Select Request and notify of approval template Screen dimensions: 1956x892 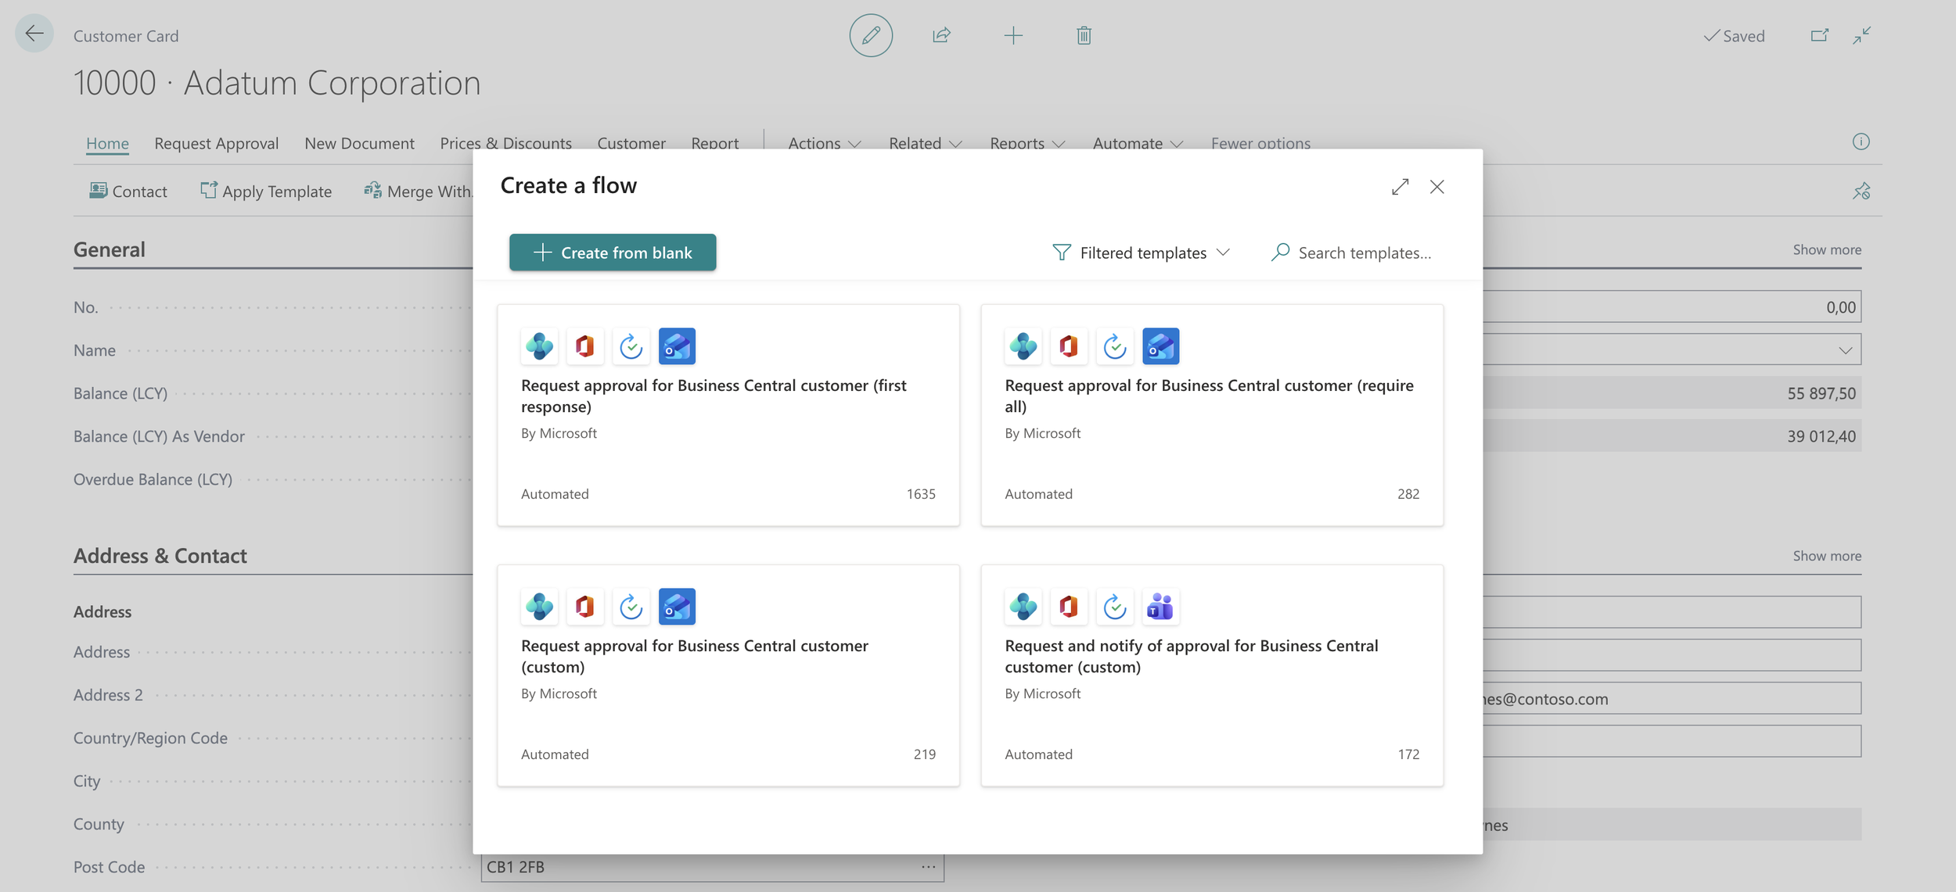[x=1212, y=675]
